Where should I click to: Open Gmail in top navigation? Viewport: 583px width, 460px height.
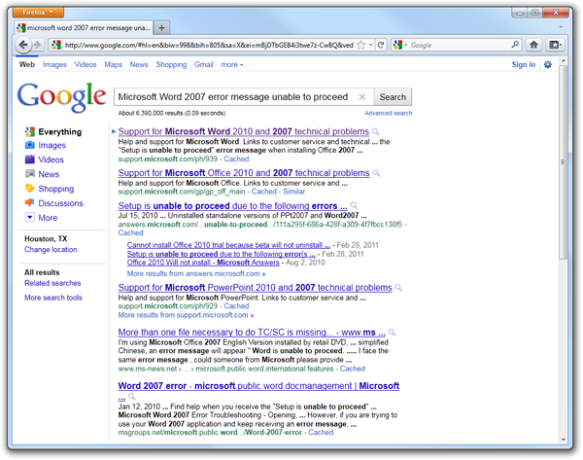[204, 65]
